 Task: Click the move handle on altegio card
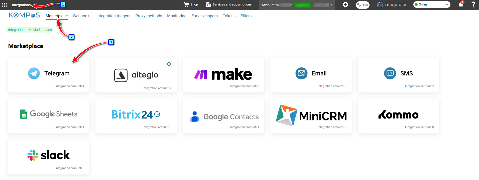click(x=169, y=64)
